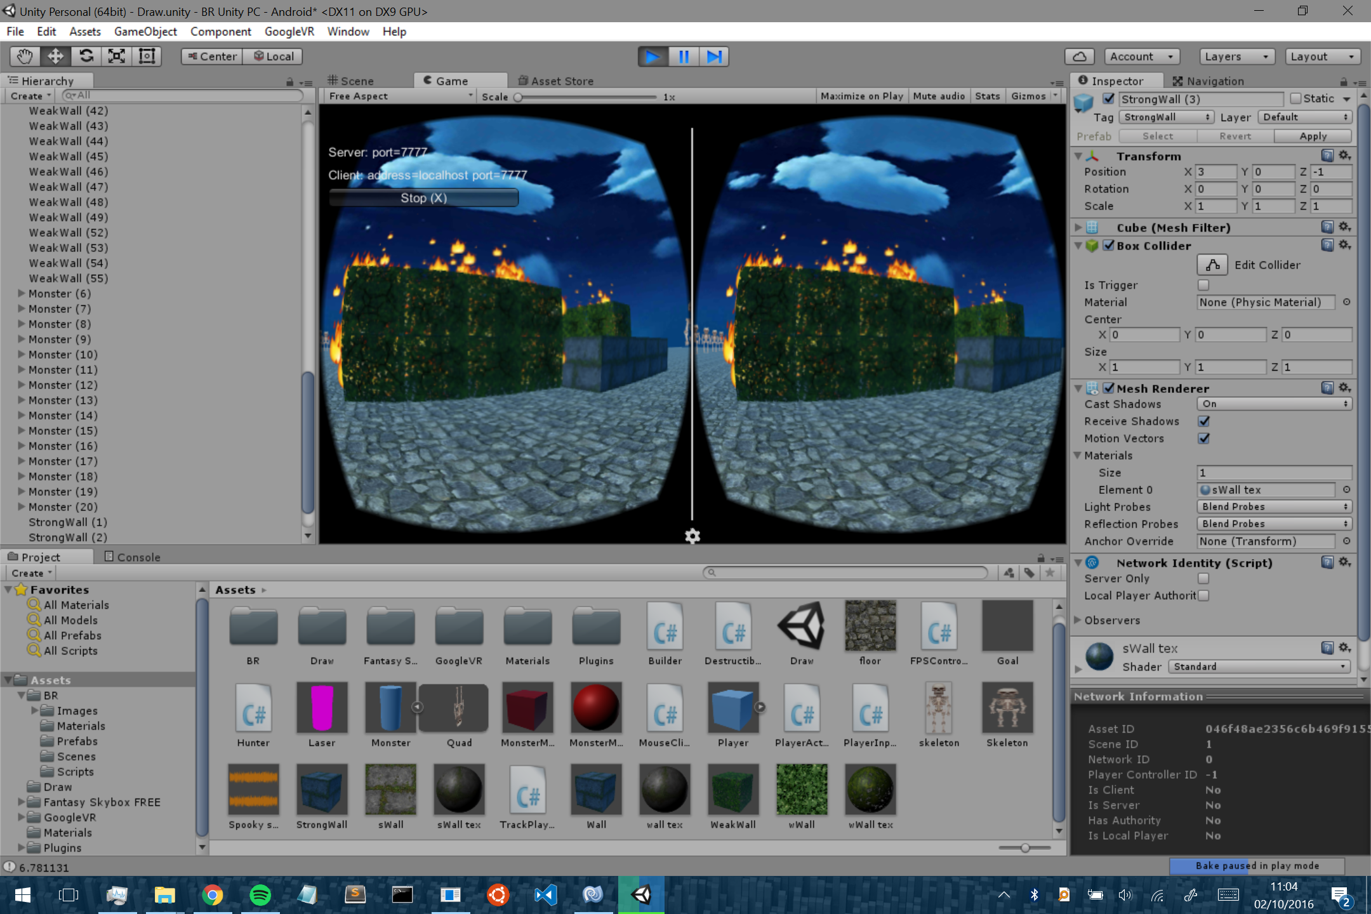Click the Step frame button
Viewport: 1371px width, 914px height.
point(714,56)
